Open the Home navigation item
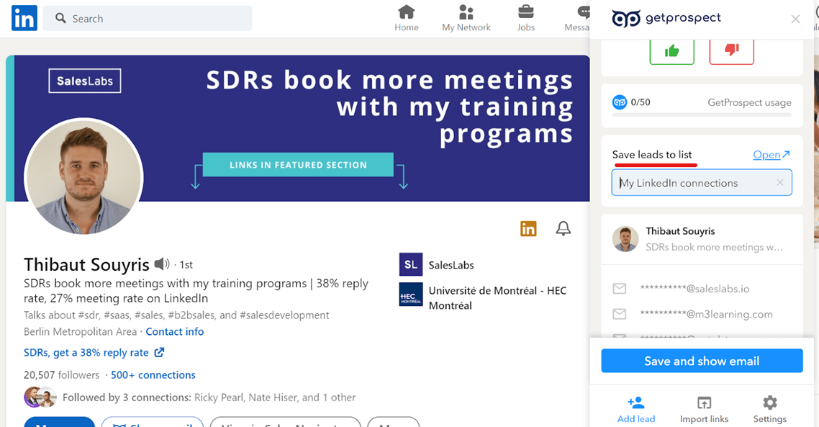The height and width of the screenshot is (427, 819). (407, 18)
